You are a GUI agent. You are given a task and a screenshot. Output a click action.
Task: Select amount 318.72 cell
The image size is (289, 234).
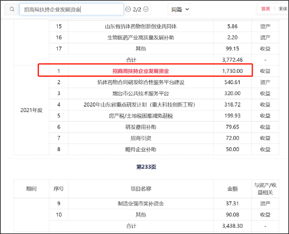pyautogui.click(x=232, y=105)
